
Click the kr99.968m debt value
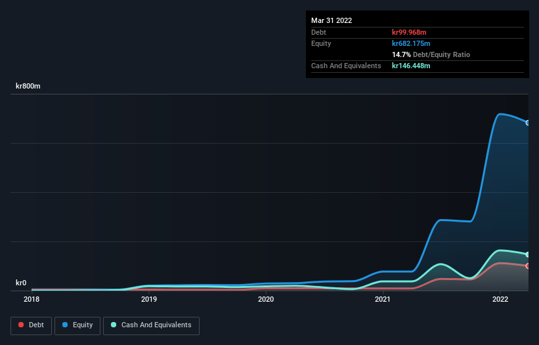(409, 32)
